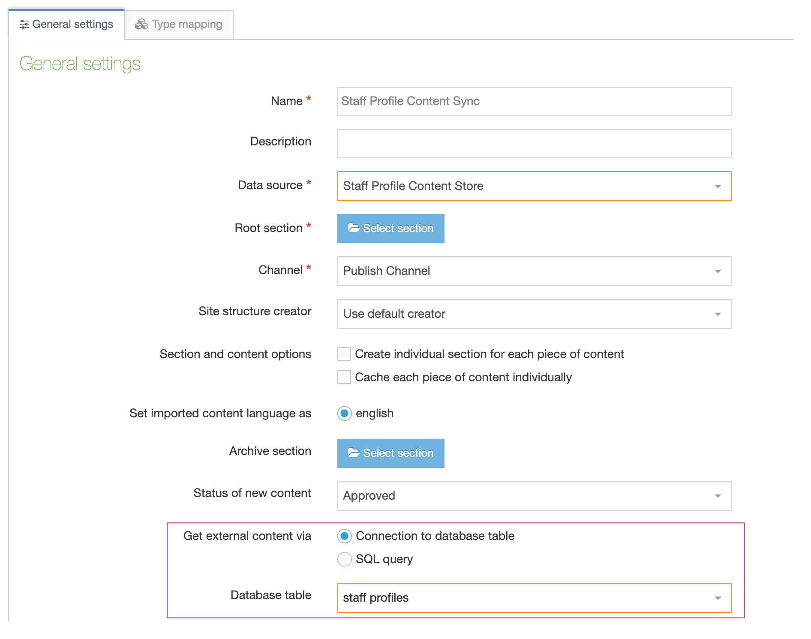Check Cache each piece of content individually
The width and height of the screenshot is (811, 639).
tap(344, 377)
